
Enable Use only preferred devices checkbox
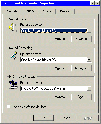coord(9,107)
